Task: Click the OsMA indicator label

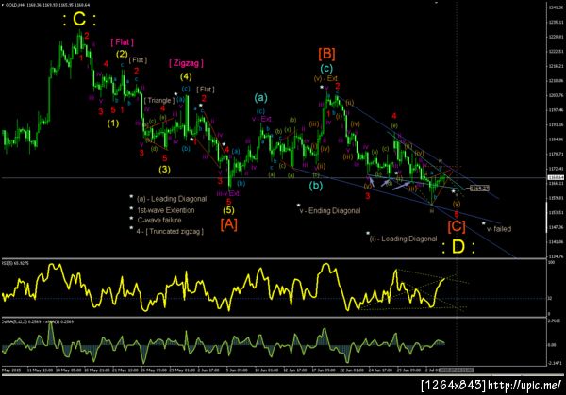Action: point(38,321)
